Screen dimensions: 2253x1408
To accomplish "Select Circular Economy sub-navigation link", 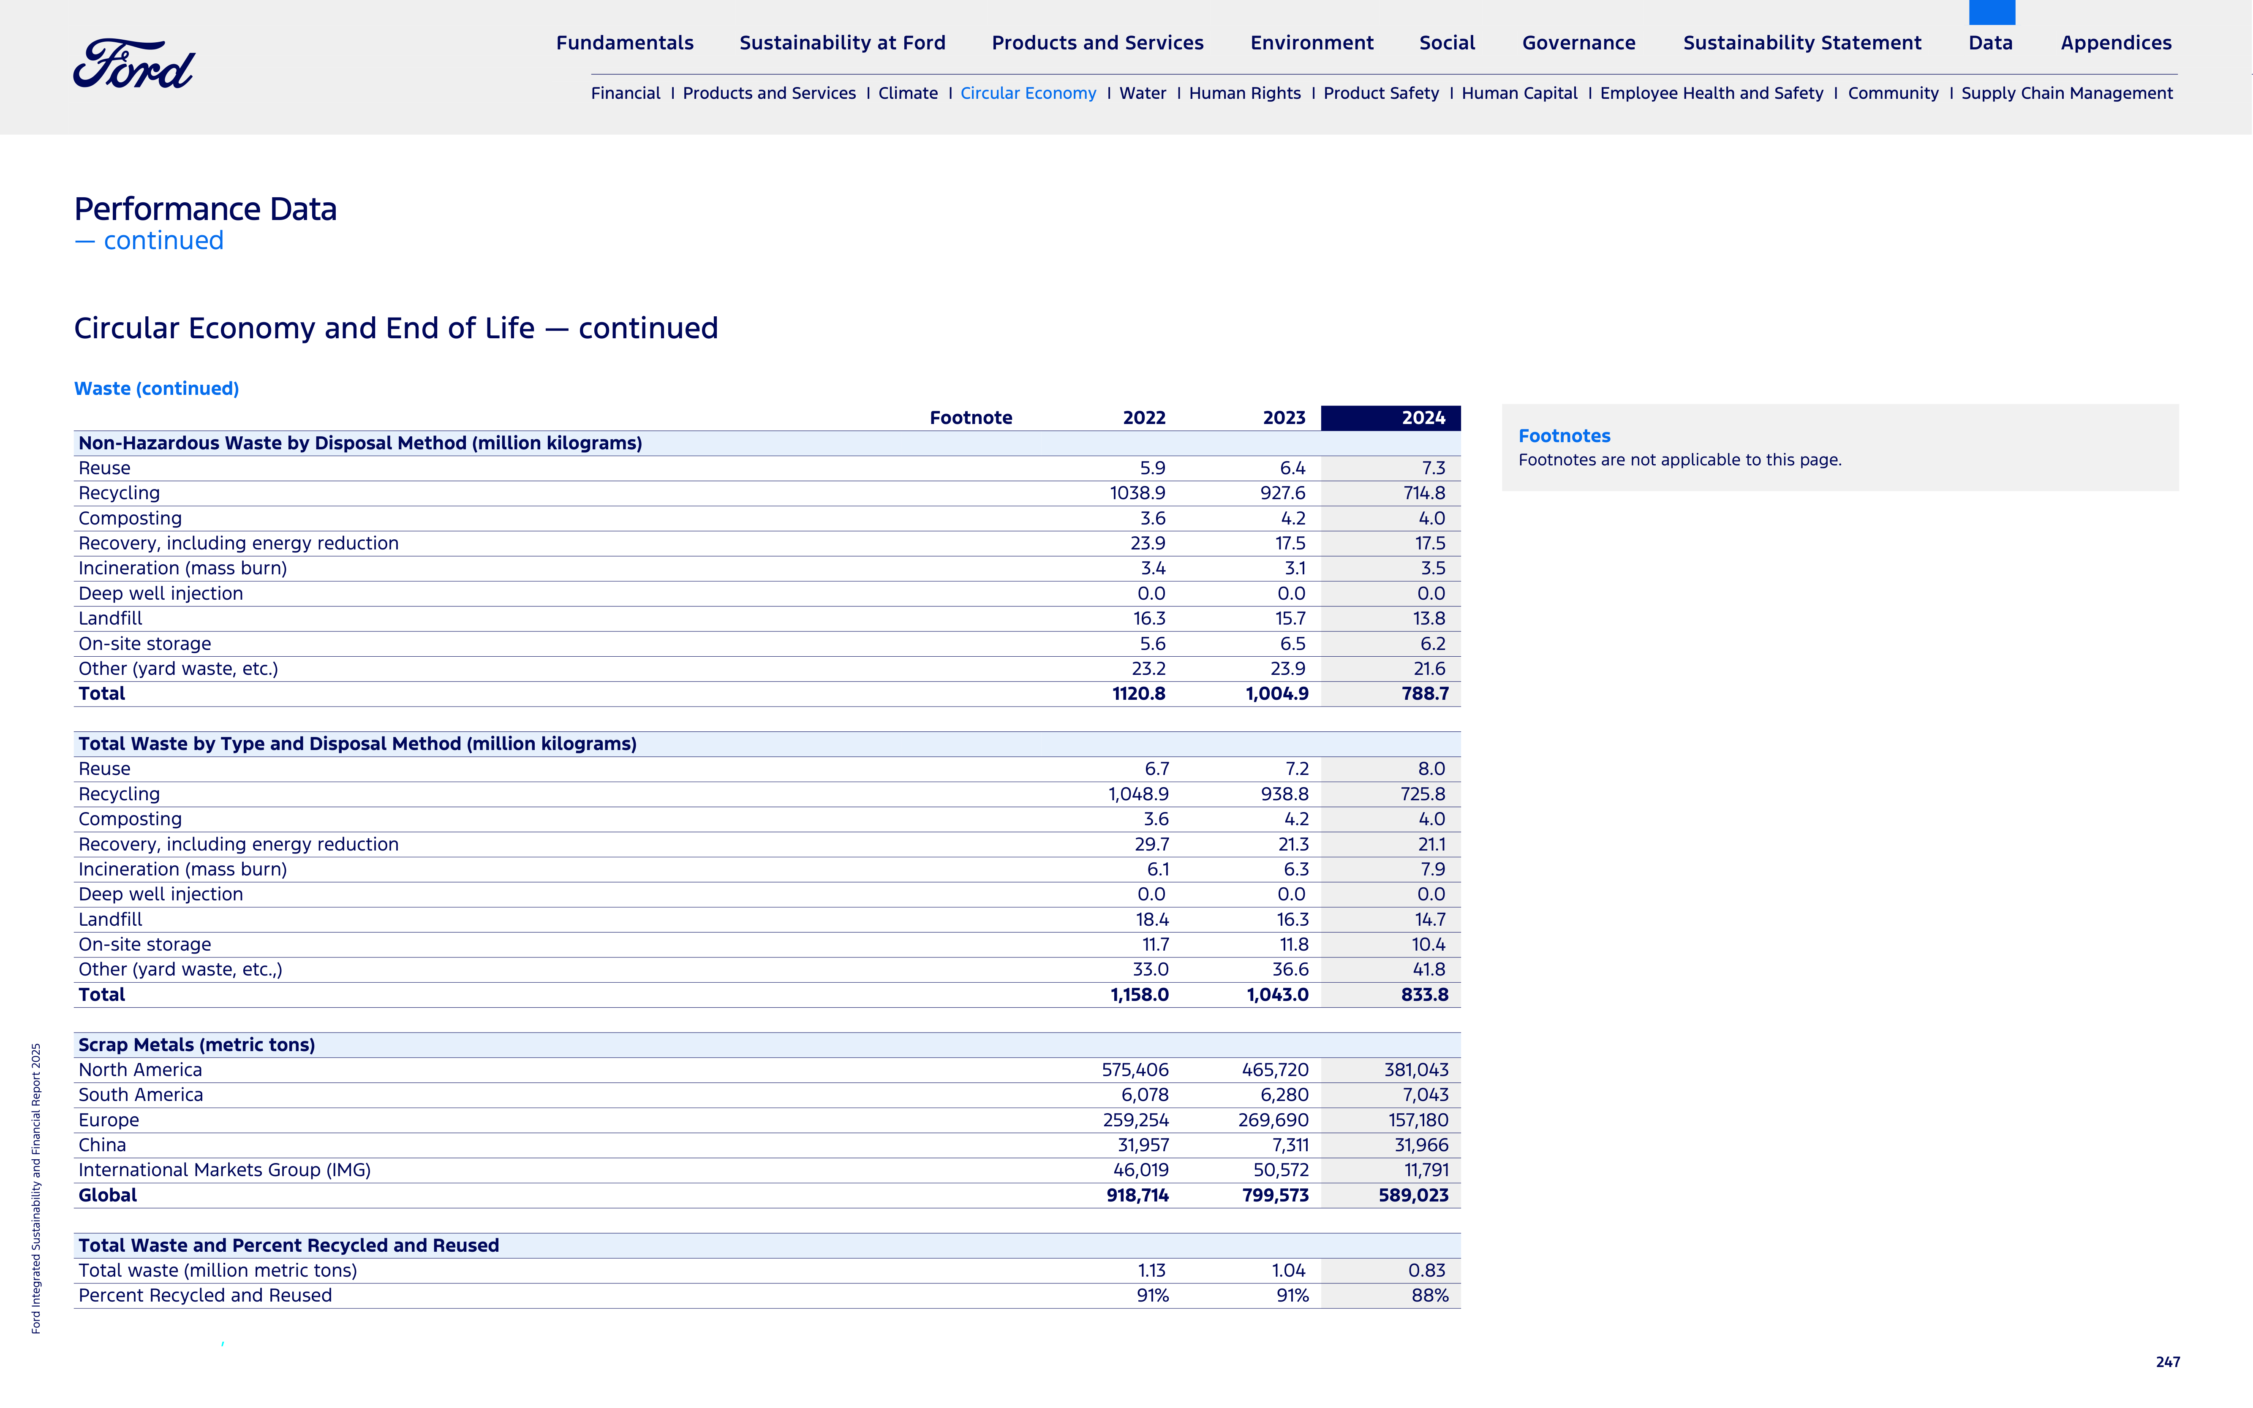I will [x=1028, y=93].
